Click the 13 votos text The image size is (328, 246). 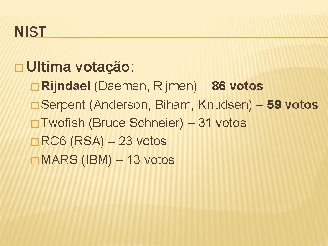[151, 160]
